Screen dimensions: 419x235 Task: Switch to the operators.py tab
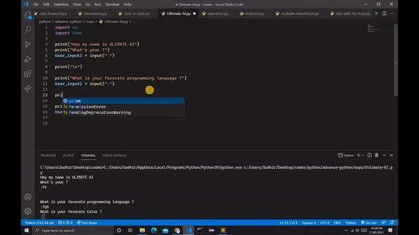217,13
